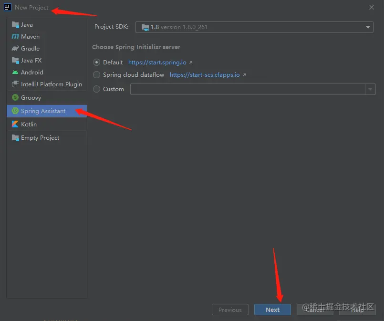
Task: Click the Maven "m" icon
Action: (15, 36)
